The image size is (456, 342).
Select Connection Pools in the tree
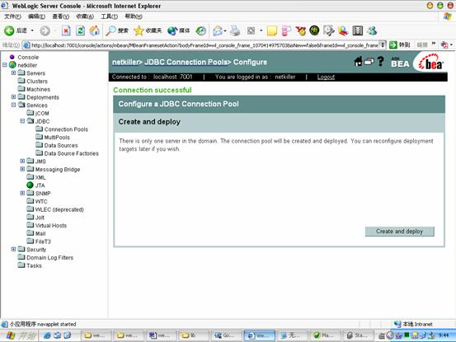(x=66, y=129)
